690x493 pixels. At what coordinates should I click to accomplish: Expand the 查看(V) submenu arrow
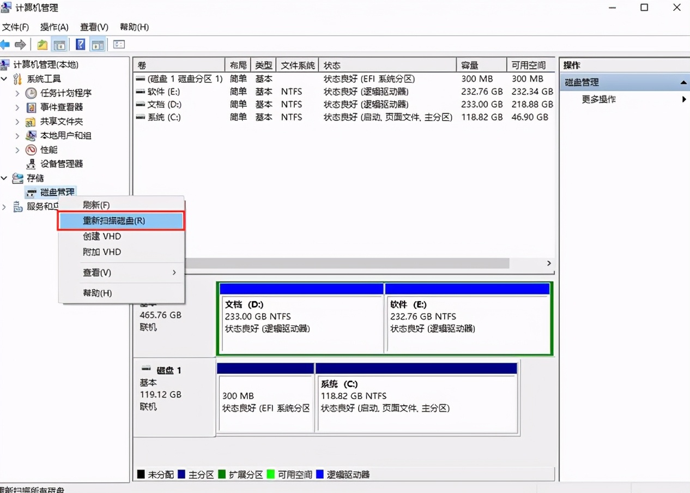pos(174,272)
